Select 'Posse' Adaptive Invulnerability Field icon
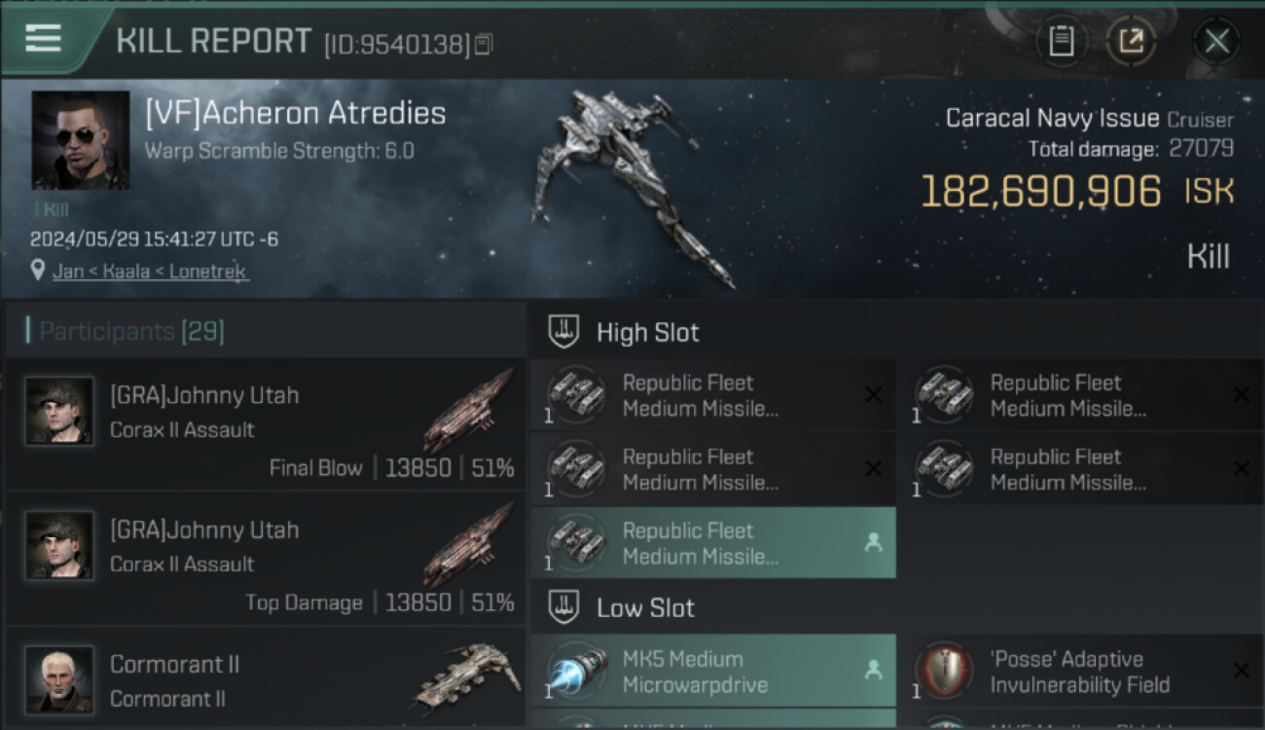The image size is (1265, 730). [x=944, y=672]
